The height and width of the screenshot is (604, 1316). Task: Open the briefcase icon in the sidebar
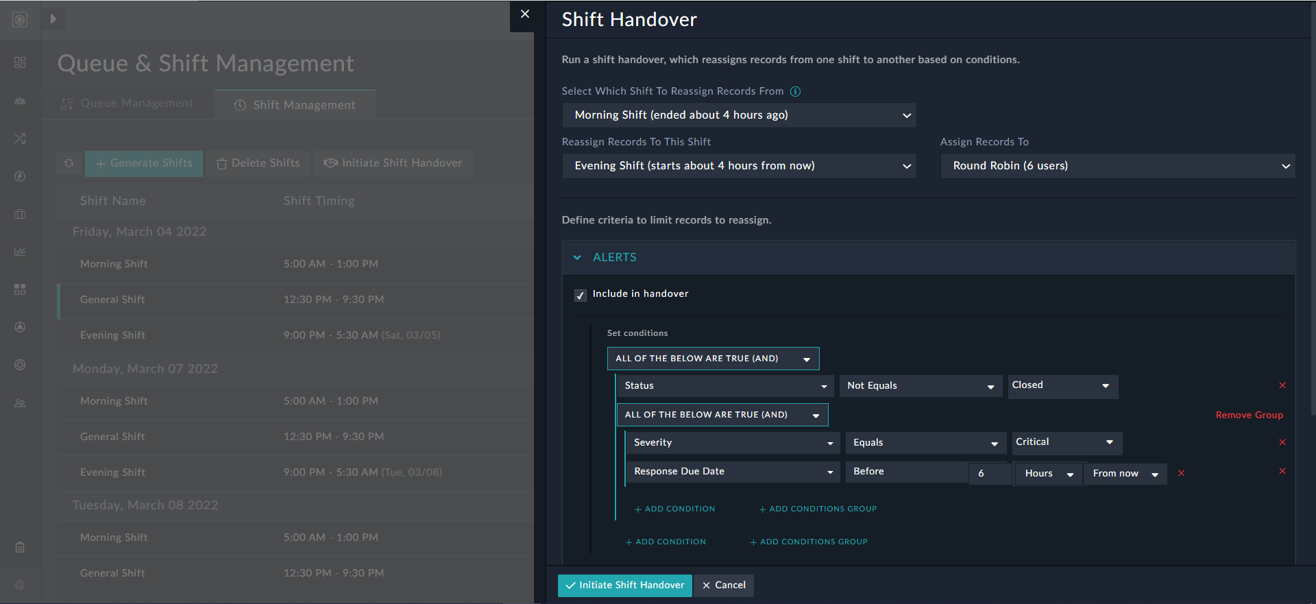tap(20, 214)
